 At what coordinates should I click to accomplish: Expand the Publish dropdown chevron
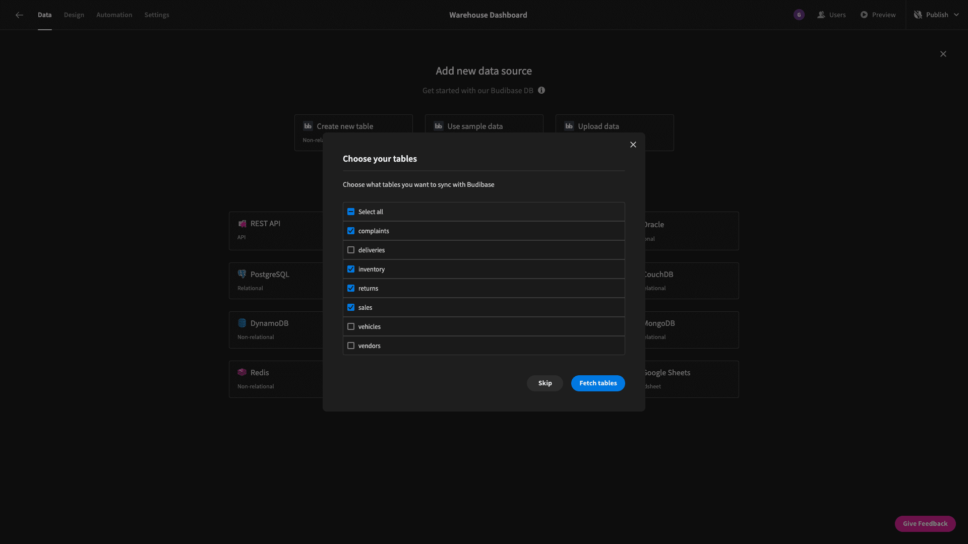pyautogui.click(x=956, y=15)
